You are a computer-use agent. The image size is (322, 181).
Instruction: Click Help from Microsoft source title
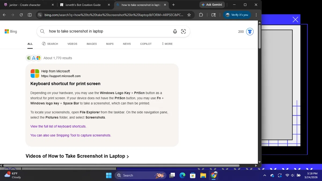56,71
